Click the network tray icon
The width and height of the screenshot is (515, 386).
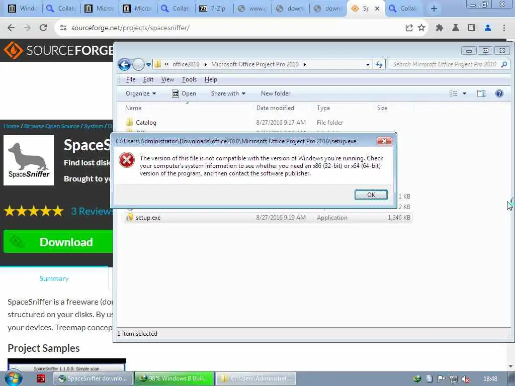[453, 379]
